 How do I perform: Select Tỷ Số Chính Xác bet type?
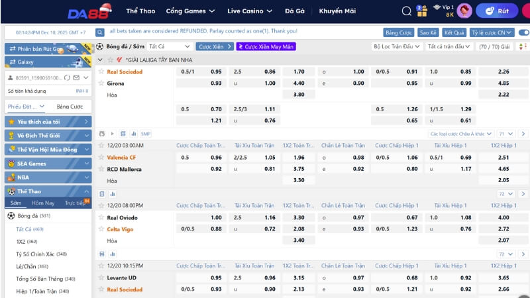pyautogui.click(x=41, y=254)
